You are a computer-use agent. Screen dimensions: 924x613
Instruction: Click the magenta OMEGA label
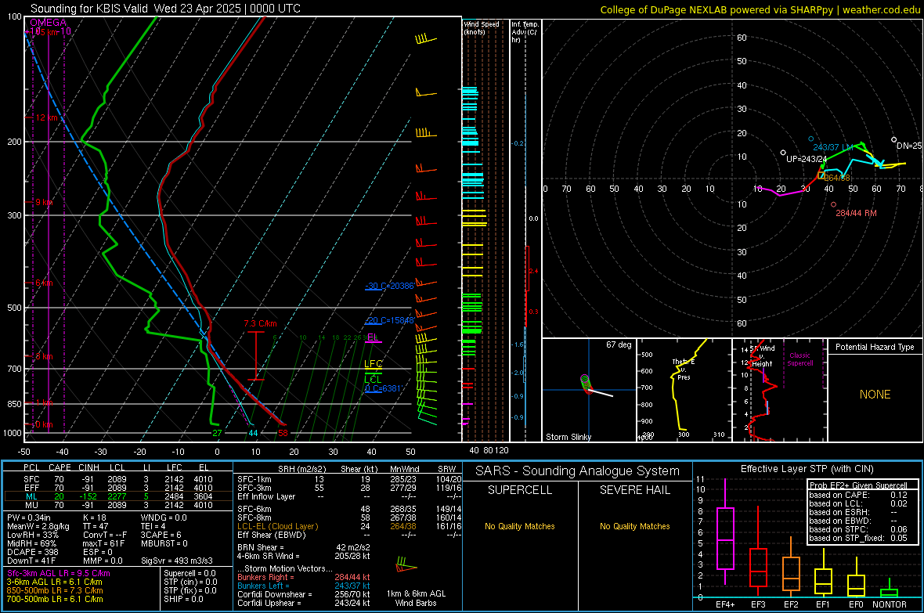point(49,23)
